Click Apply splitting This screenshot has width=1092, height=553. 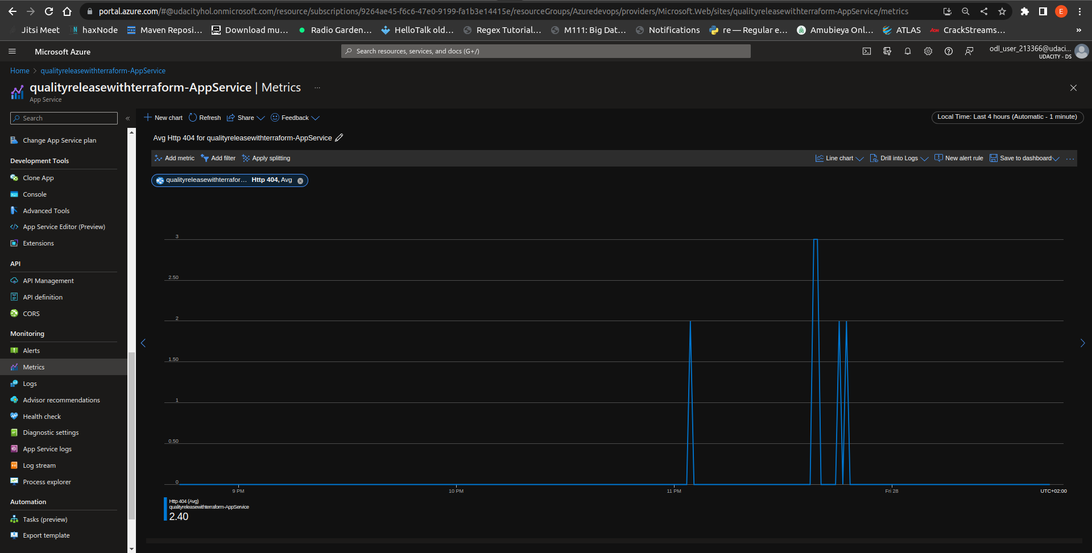point(266,159)
